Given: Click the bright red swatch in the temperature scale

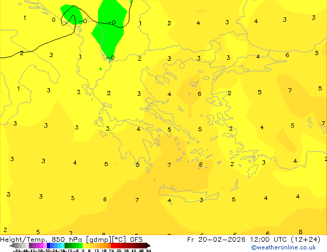Looking at the screenshot, I should [112, 245].
